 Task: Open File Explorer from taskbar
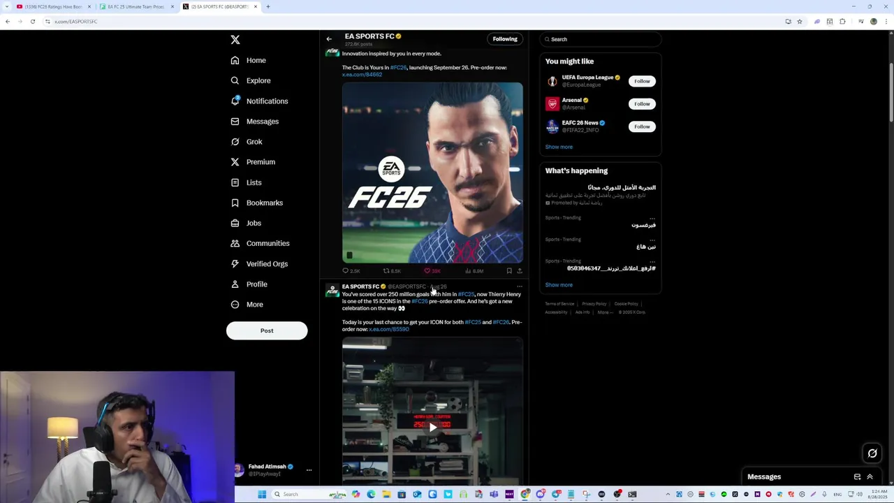pyautogui.click(x=386, y=495)
